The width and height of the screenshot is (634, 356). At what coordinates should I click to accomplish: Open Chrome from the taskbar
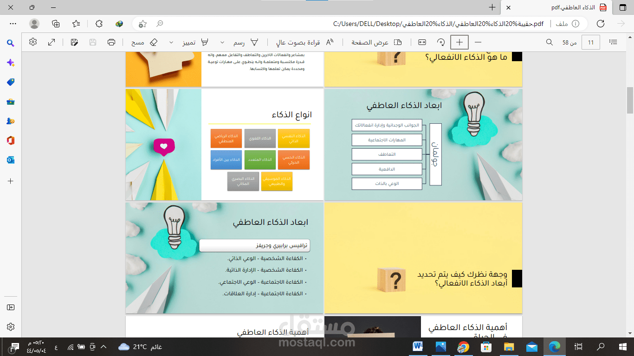click(x=463, y=346)
